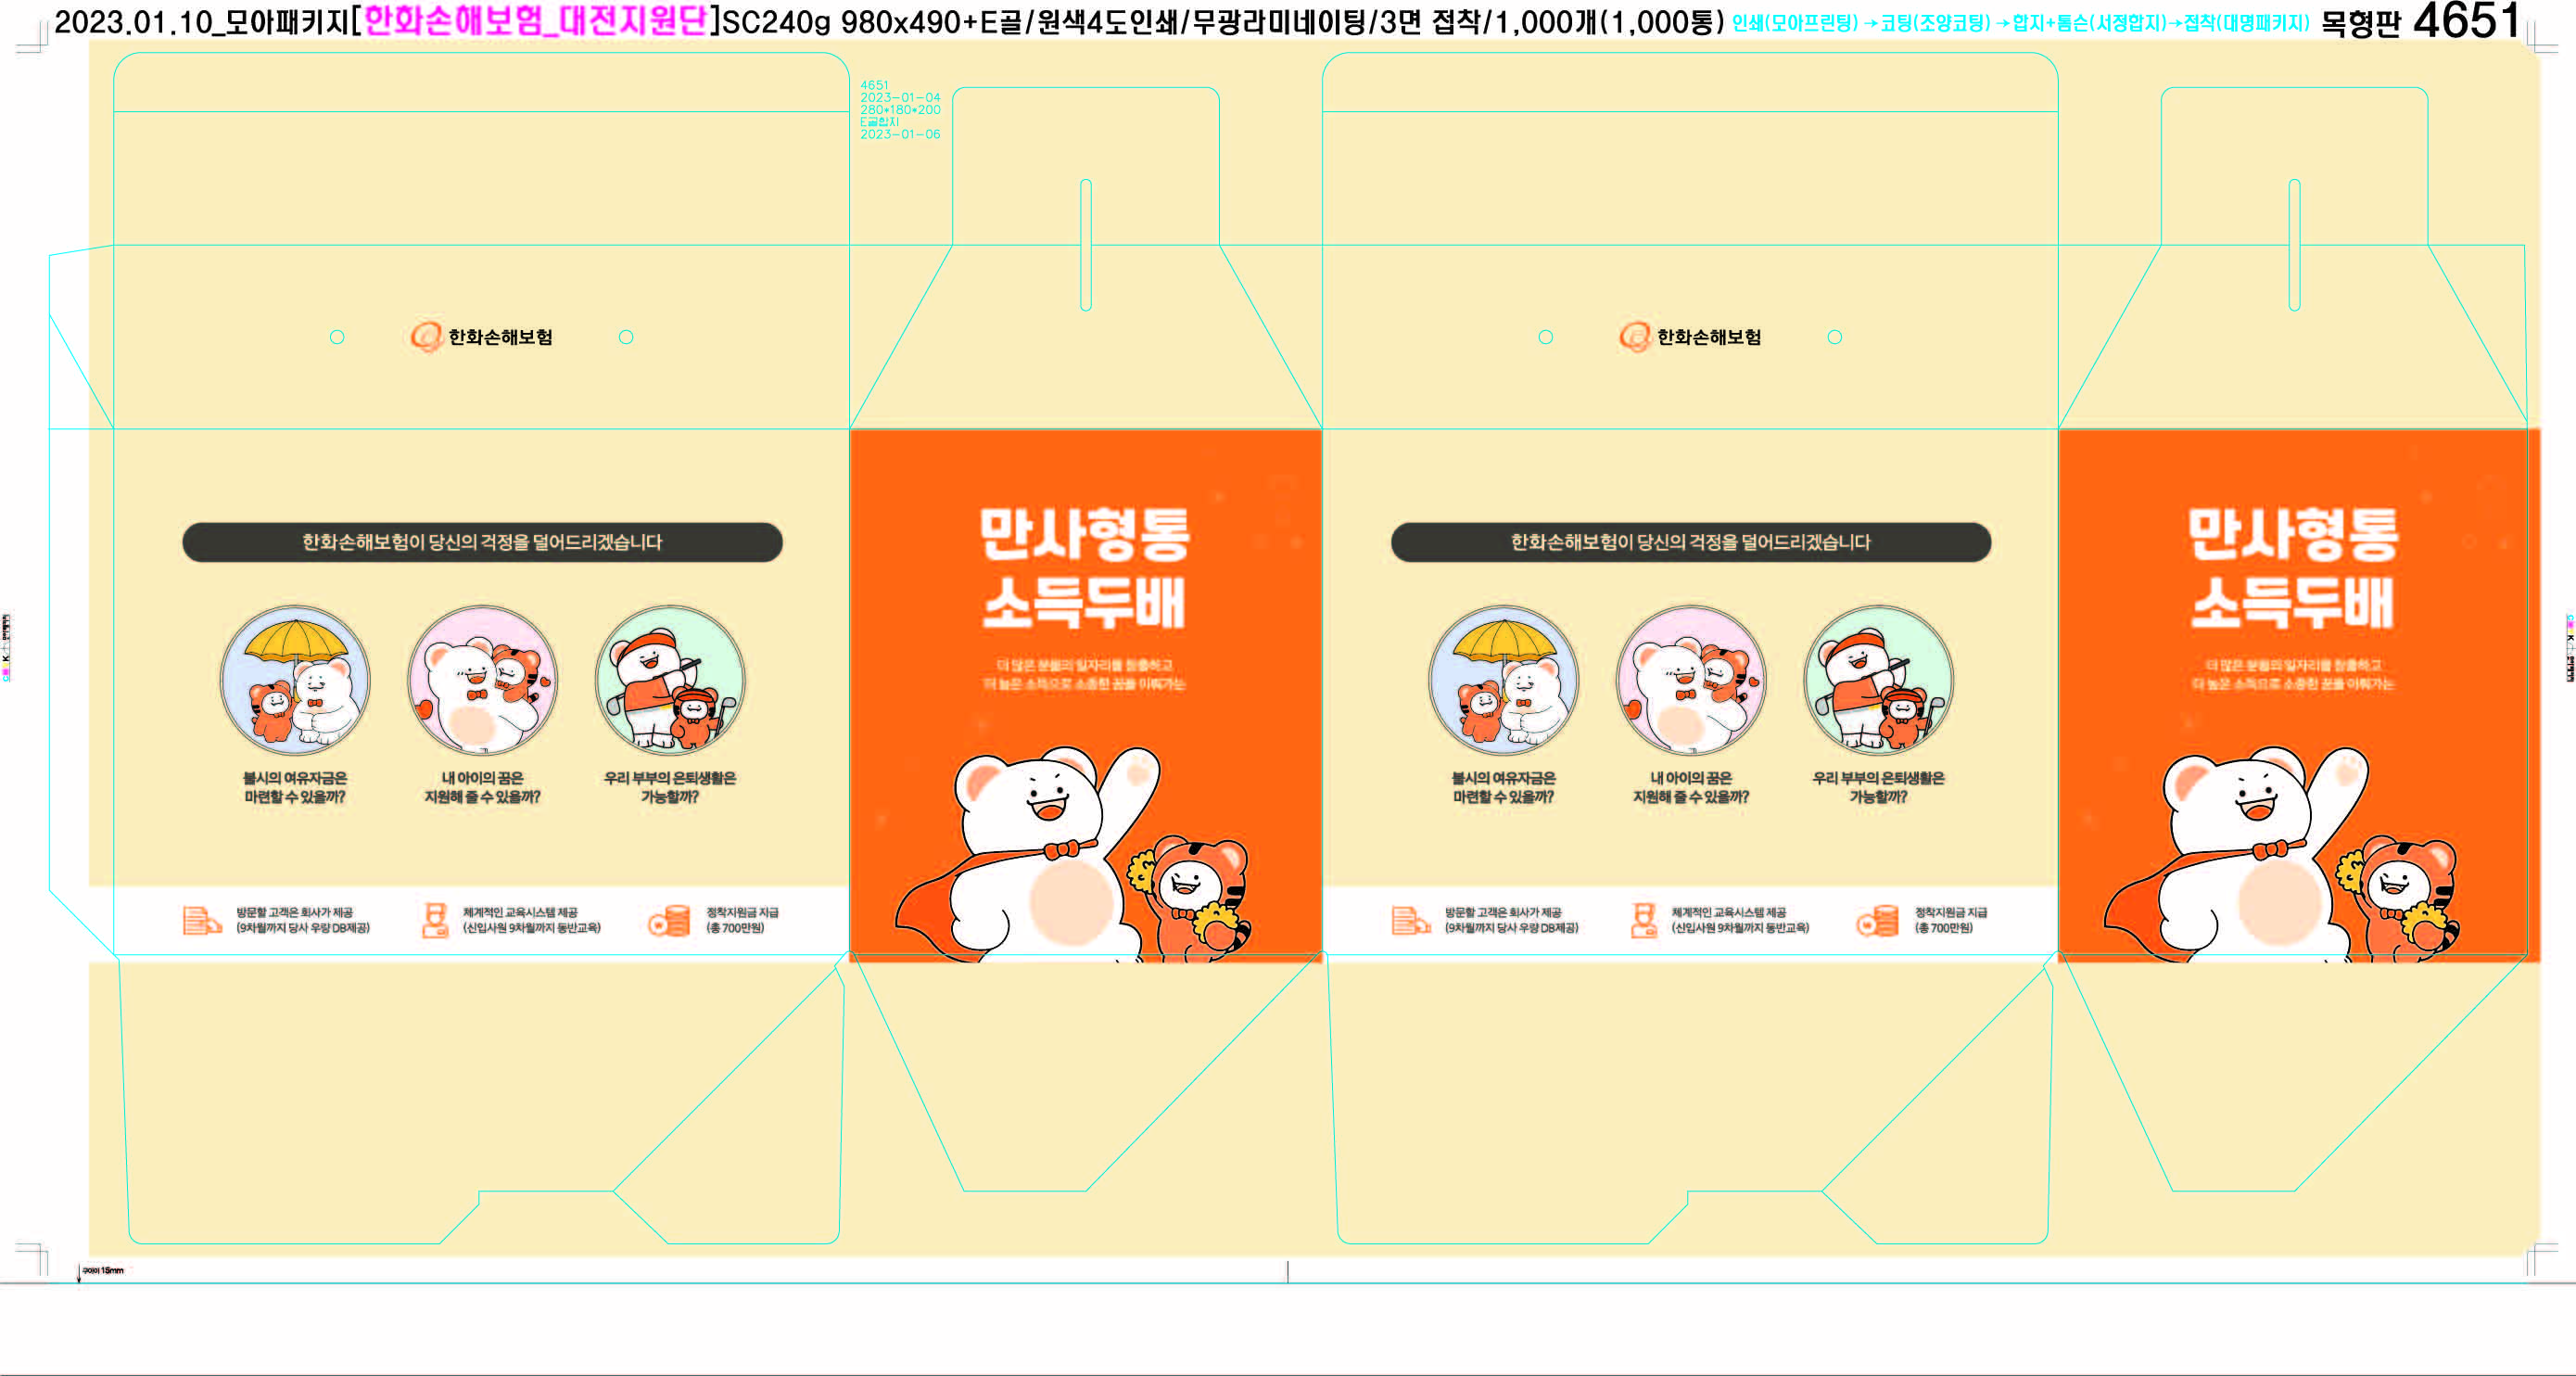Image resolution: width=2576 pixels, height=1376 pixels.
Task: Click the dark banner 한화손해보험이 당신의 걱정을 on the left panel
Action: tap(482, 542)
